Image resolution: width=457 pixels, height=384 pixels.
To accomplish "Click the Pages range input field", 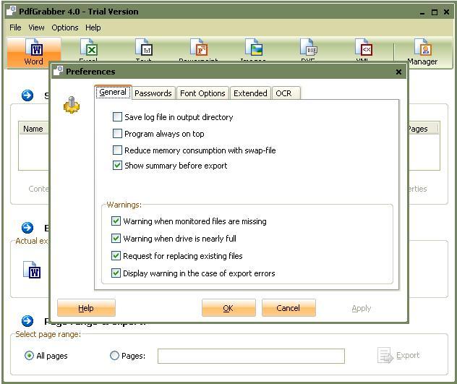I will [x=251, y=356].
